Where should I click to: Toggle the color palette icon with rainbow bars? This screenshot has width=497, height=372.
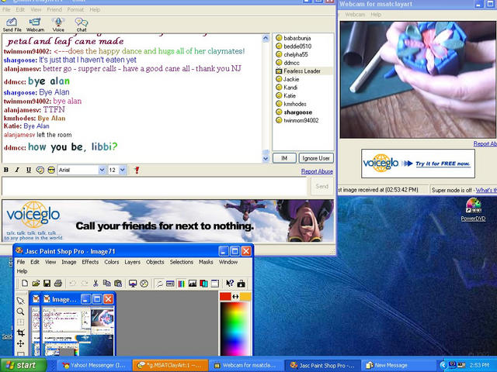[x=181, y=284]
